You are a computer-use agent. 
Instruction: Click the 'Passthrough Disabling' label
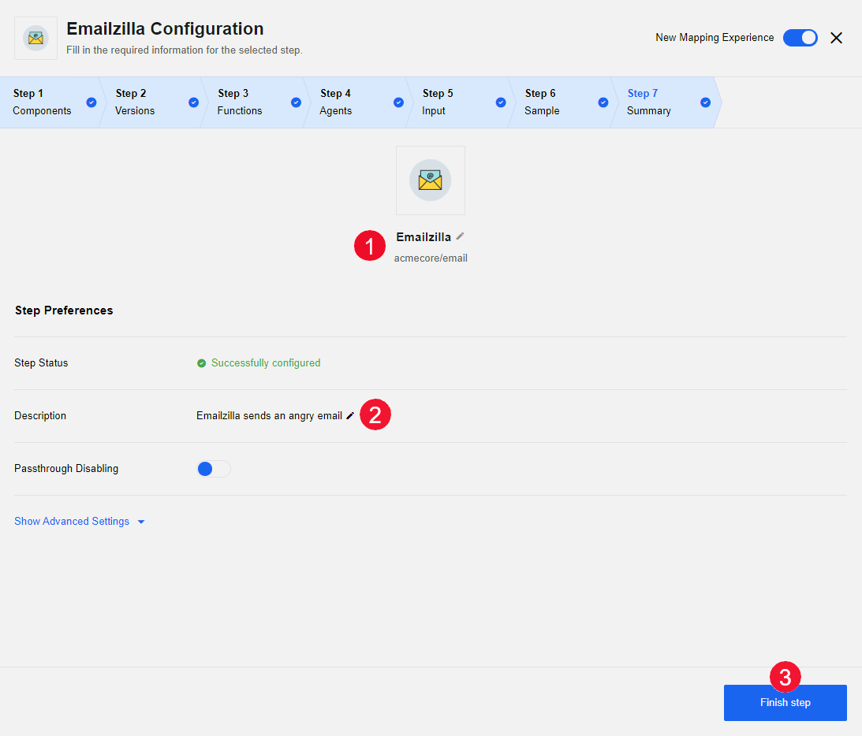tap(66, 469)
